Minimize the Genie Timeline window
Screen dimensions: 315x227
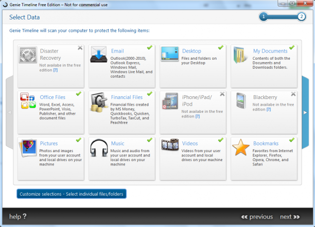[x=283, y=3]
